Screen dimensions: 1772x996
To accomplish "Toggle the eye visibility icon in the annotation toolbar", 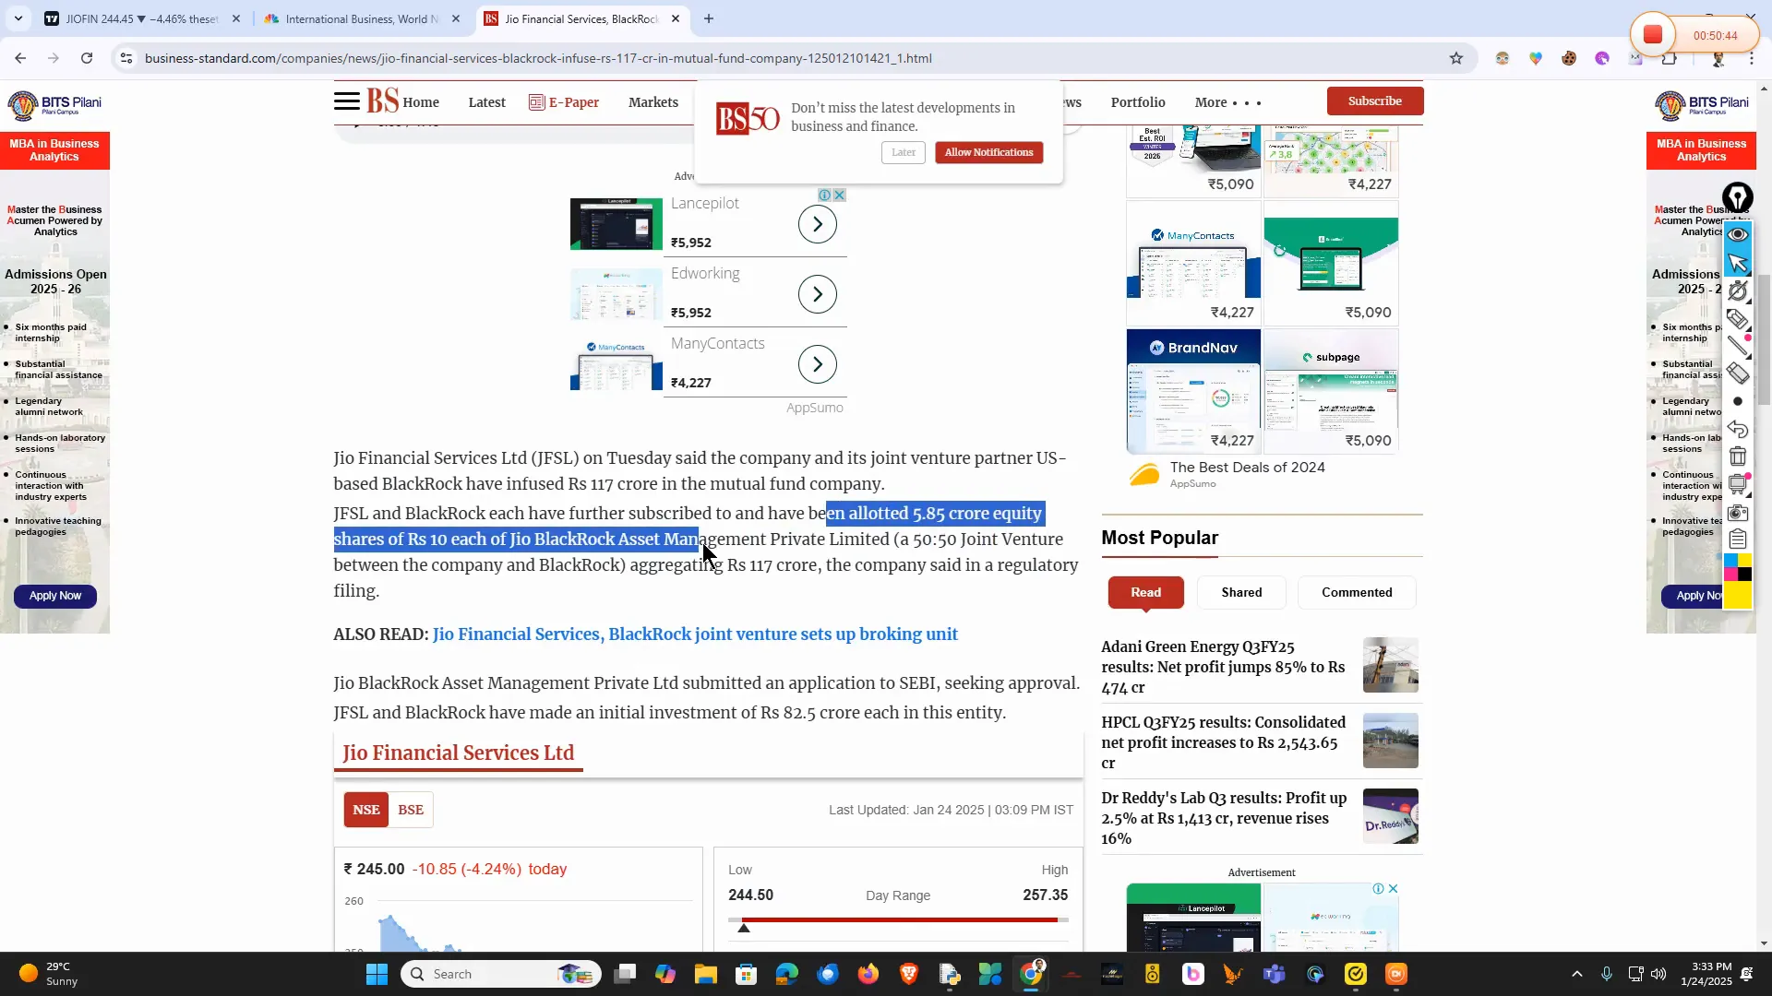I will coord(1738,235).
